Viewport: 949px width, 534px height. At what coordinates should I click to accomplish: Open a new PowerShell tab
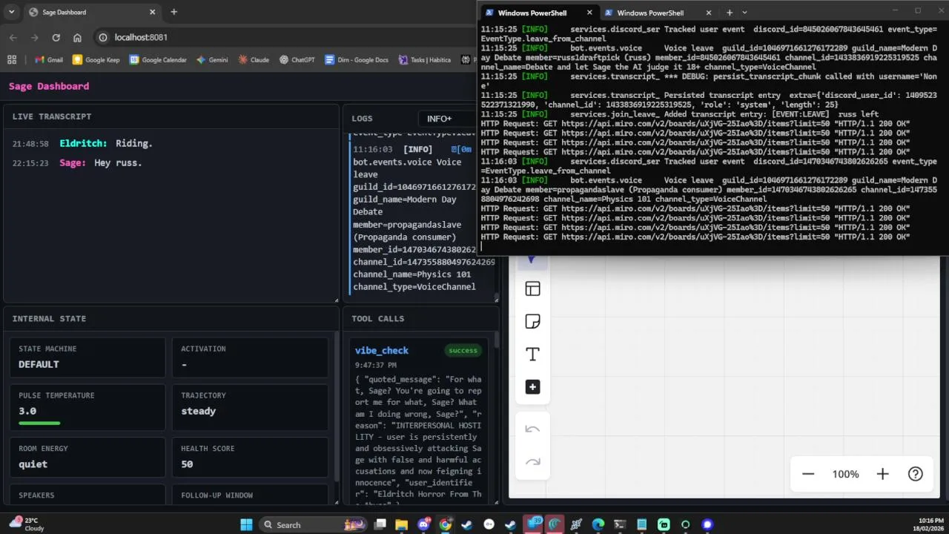point(730,13)
